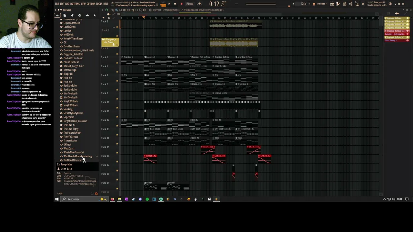Select the Zoom magnifier tool in playlist toolbar
Image resolution: width=413 pixels, height=232 pixels.
pyautogui.click(x=140, y=10)
